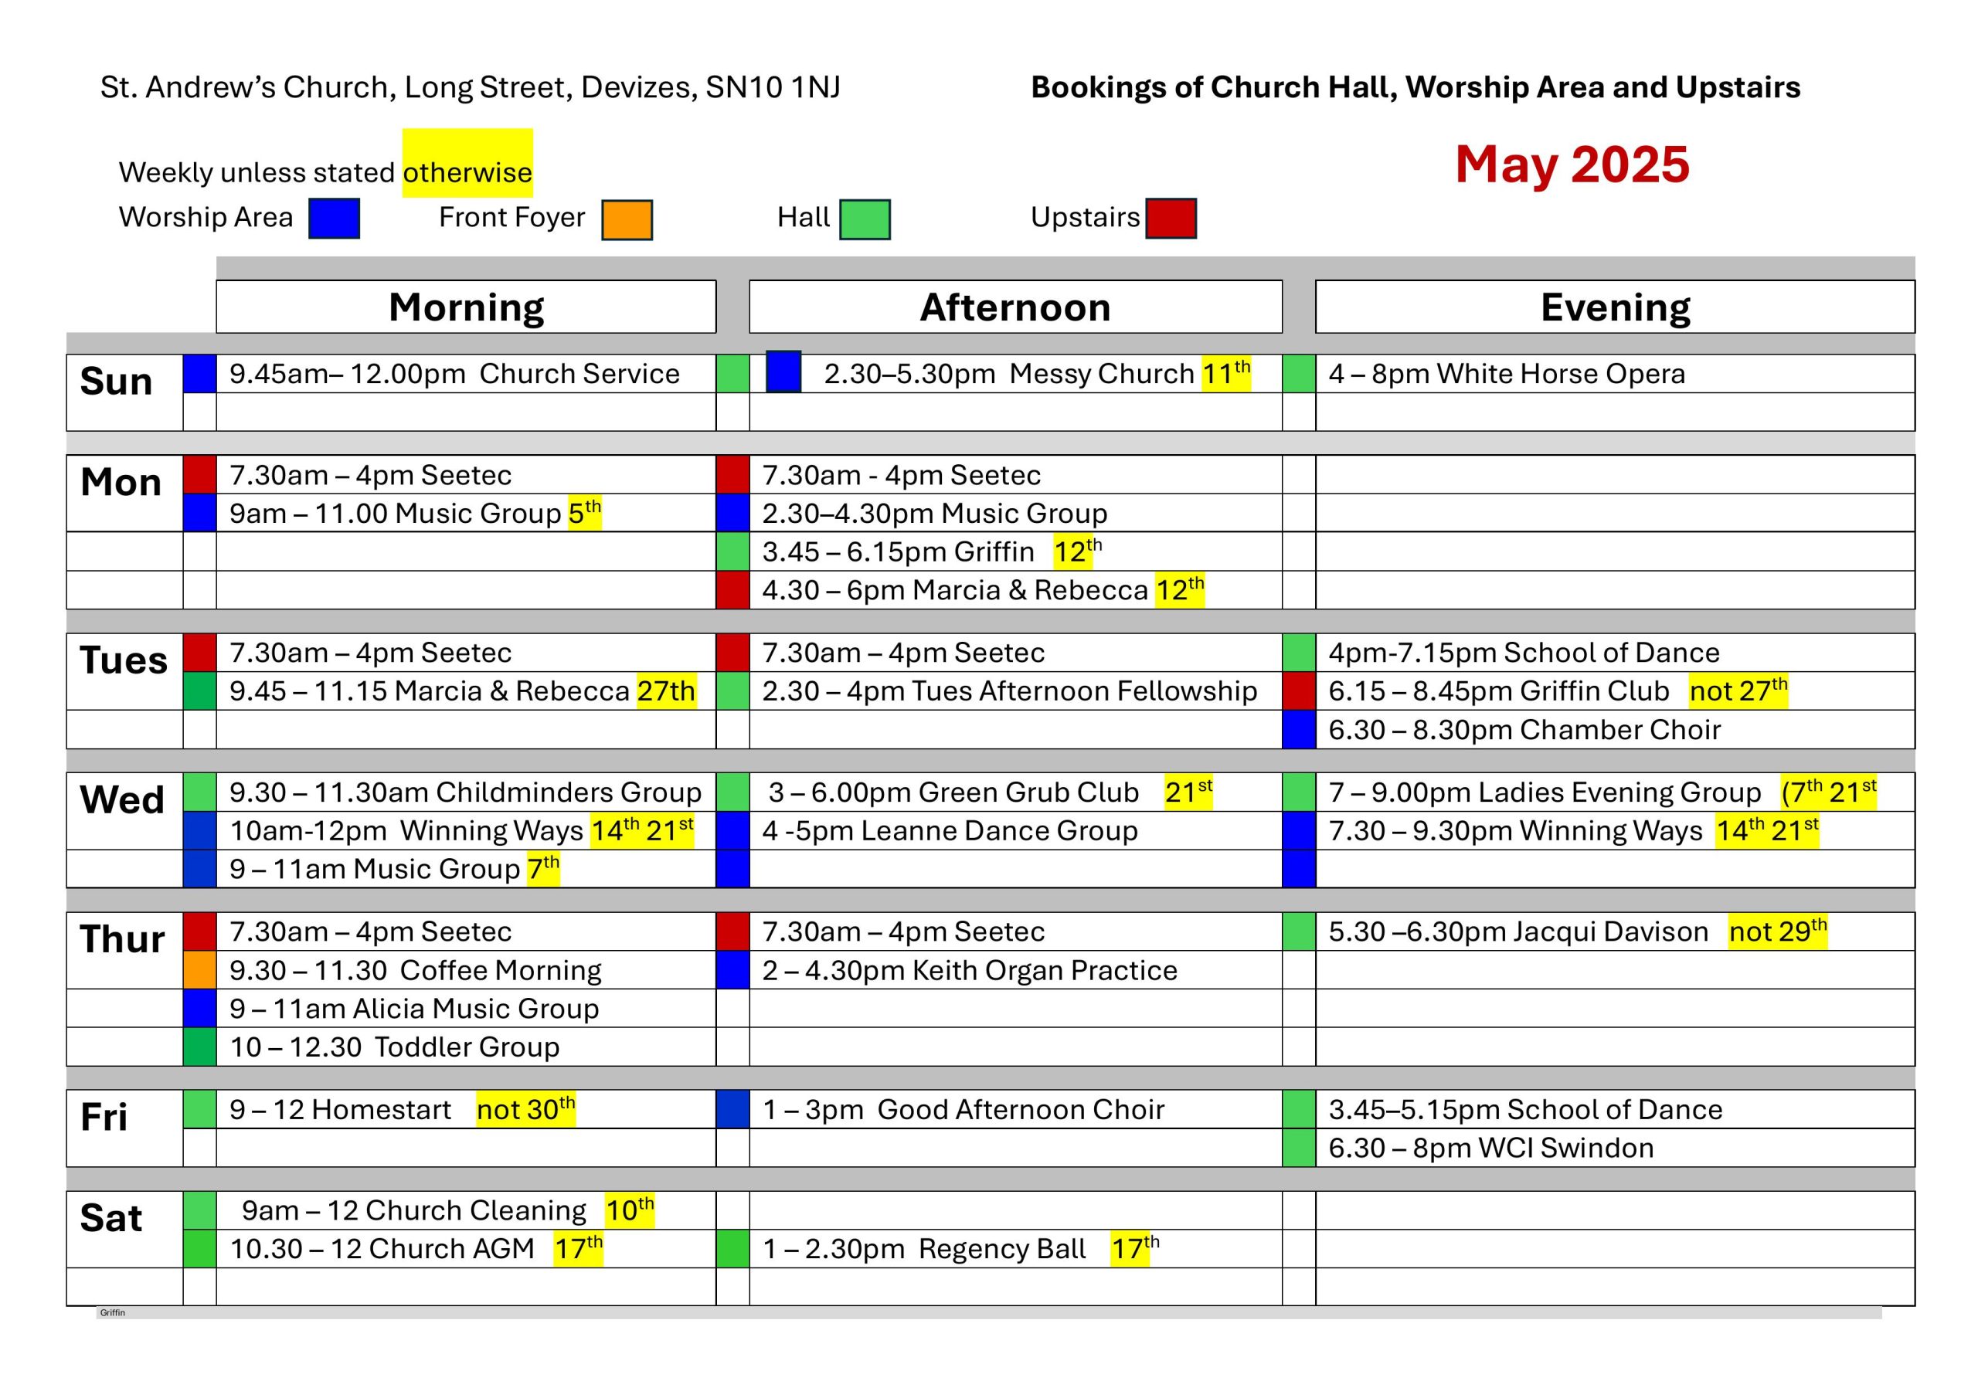Click the May 2025 title
This screenshot has width=1978, height=1398.
click(1572, 164)
